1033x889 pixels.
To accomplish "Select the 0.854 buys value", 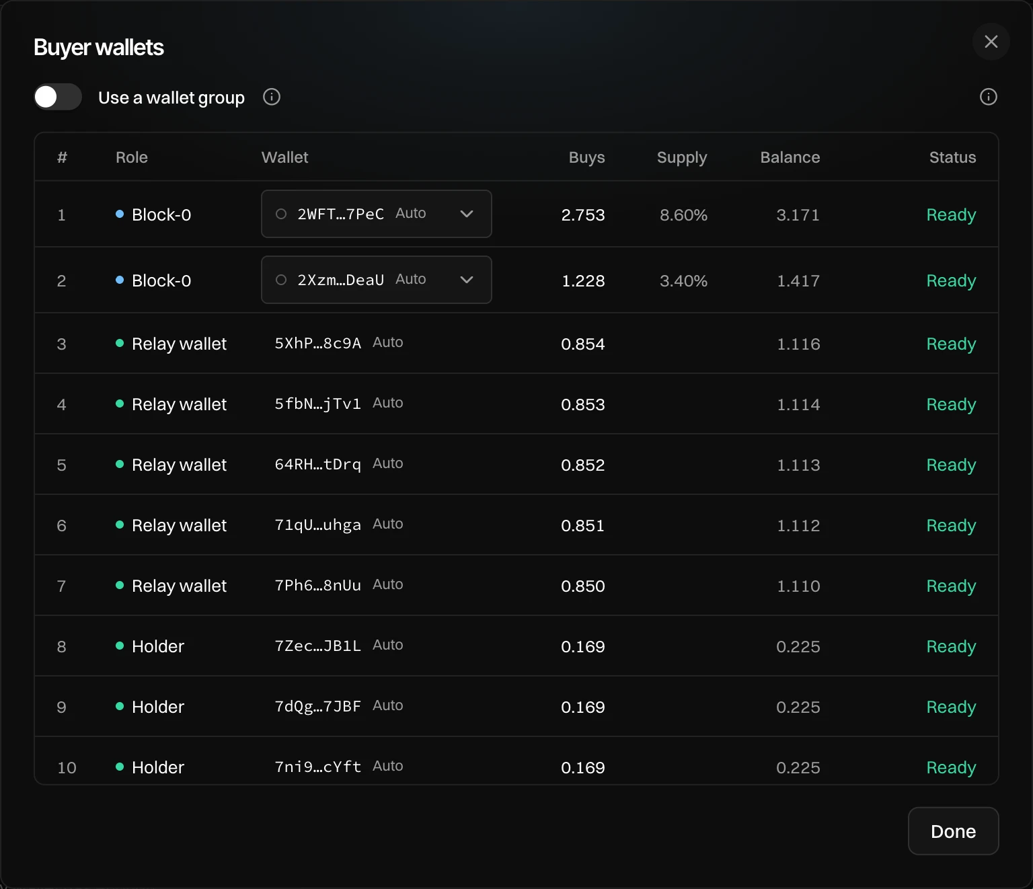I will coord(583,344).
